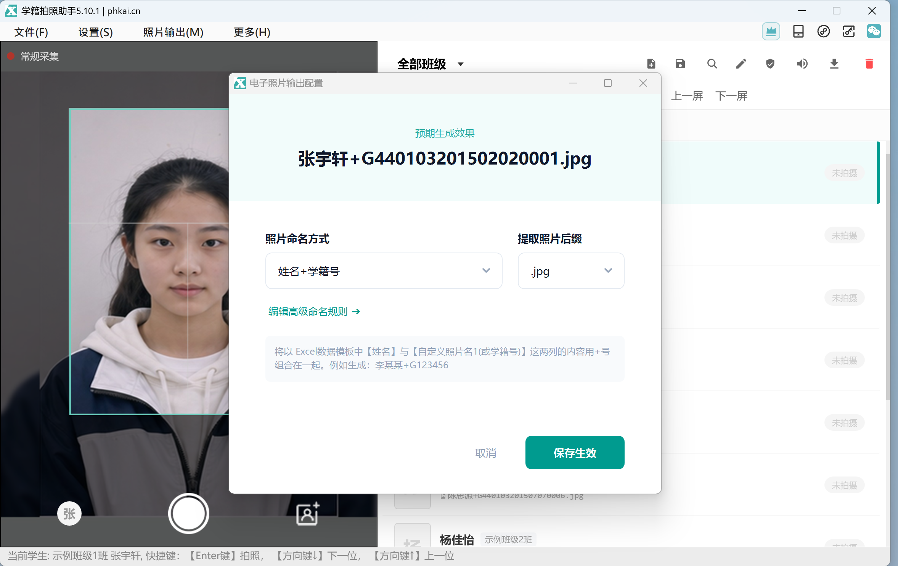
Task: Open 照片输出(M) menu
Action: tap(173, 32)
